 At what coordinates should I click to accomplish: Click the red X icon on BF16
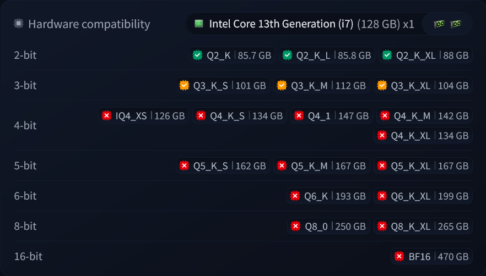pos(399,256)
